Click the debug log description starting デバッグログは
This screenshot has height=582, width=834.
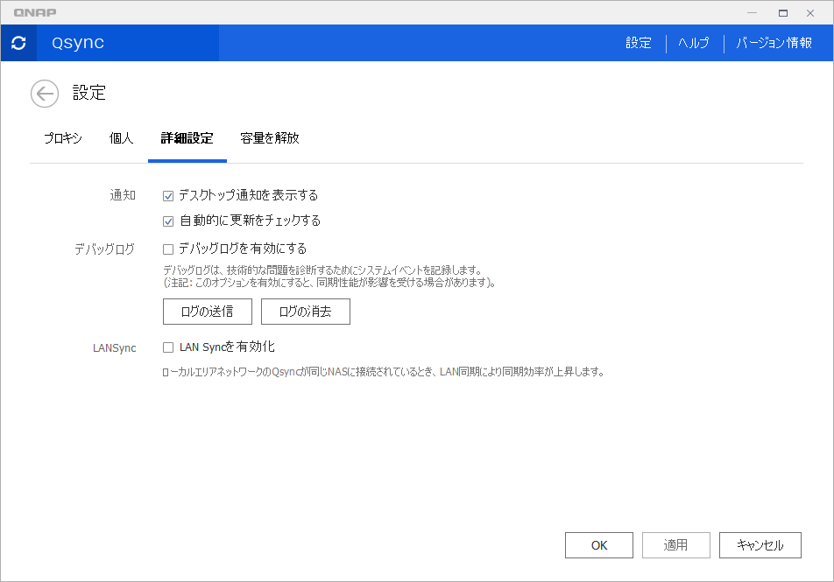pyautogui.click(x=322, y=270)
